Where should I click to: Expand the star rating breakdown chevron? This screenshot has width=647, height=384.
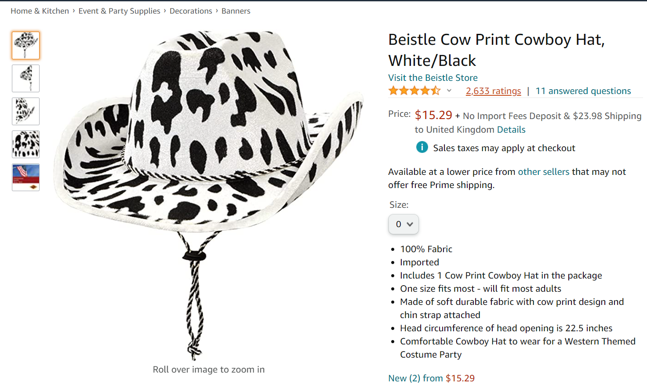[x=449, y=91]
